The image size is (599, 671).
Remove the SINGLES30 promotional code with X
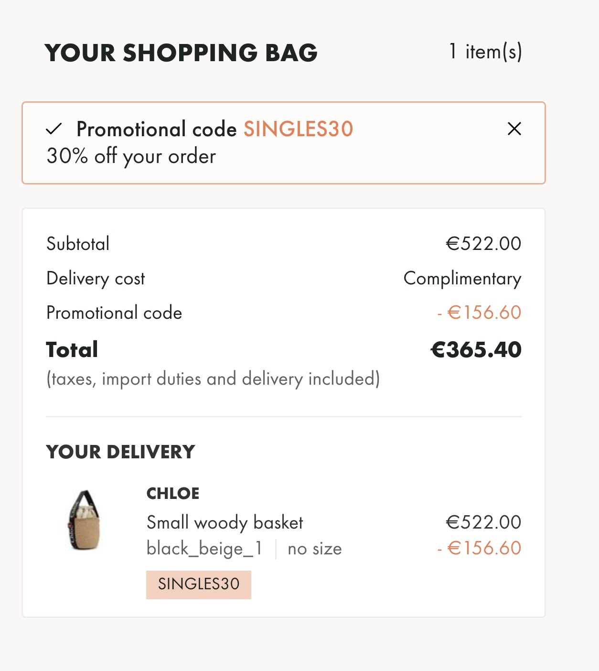coord(514,129)
